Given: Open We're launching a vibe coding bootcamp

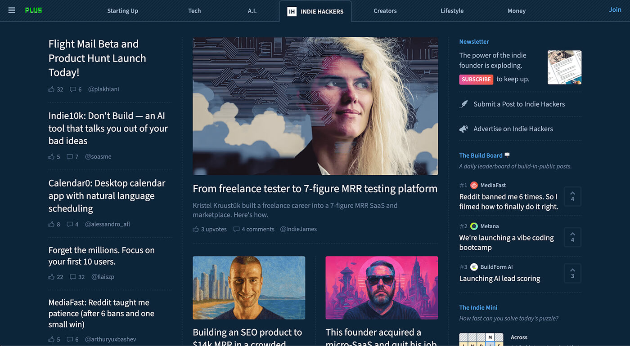Looking at the screenshot, I should click(x=506, y=243).
